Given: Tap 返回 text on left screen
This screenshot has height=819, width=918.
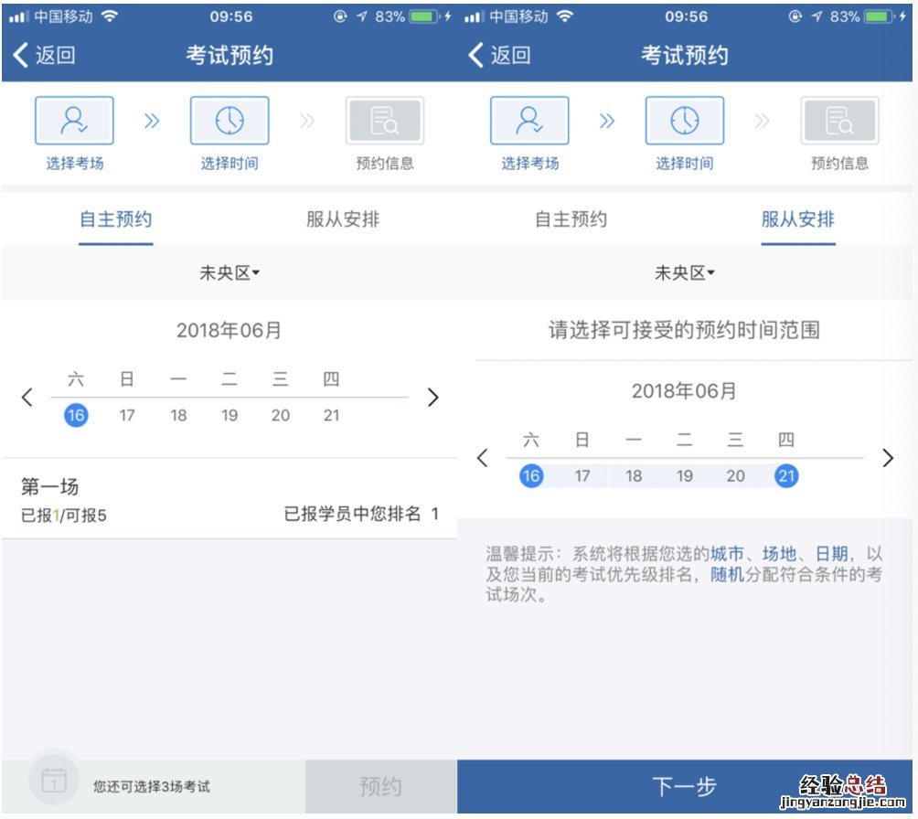Looking at the screenshot, I should tap(56, 55).
